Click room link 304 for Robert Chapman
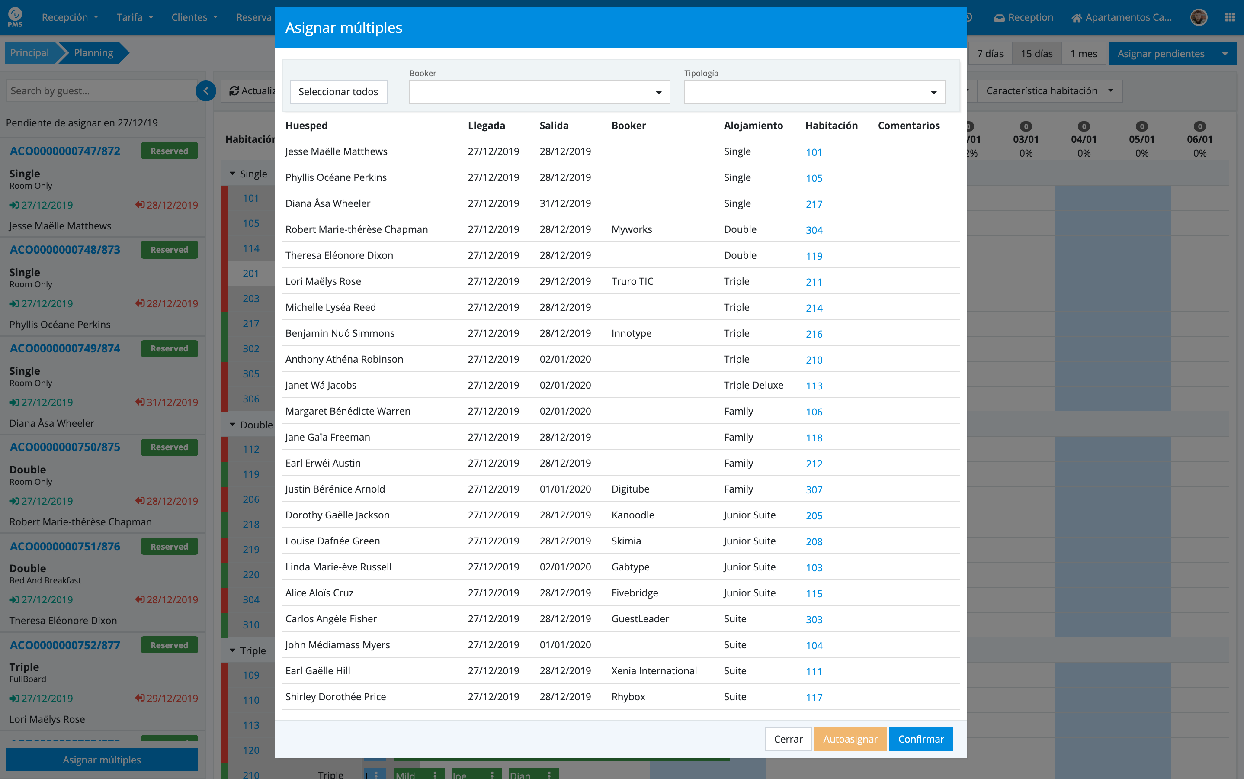The height and width of the screenshot is (779, 1244). 814,230
